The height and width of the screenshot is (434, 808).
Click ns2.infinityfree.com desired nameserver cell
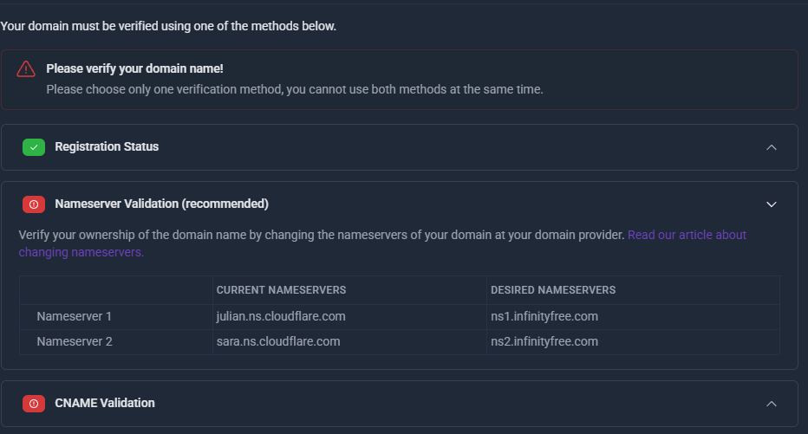coord(544,341)
